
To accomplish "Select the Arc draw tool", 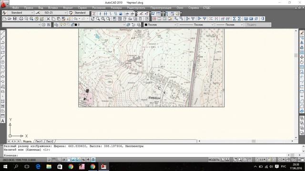I will pos(3,57).
